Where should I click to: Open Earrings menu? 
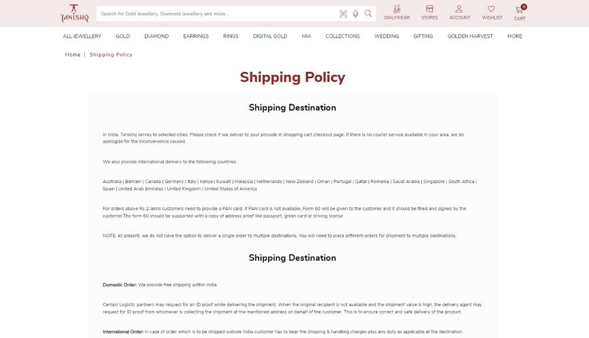[x=196, y=36]
